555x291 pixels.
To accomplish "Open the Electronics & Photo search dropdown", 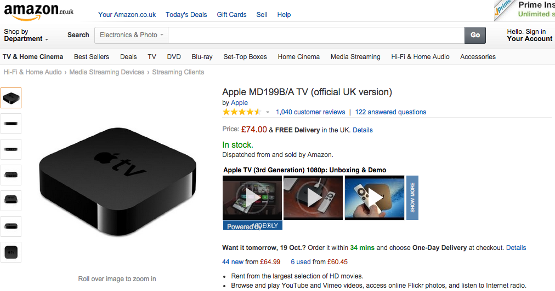I will coord(132,35).
